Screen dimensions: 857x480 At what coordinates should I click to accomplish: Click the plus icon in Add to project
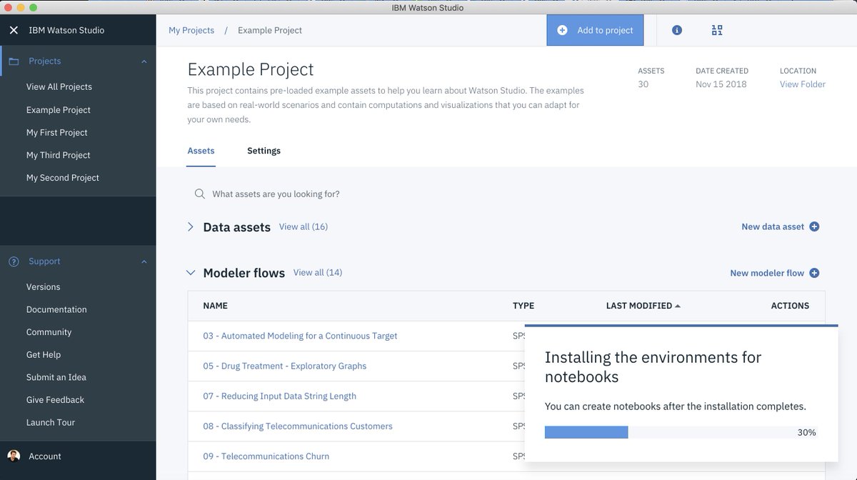(x=562, y=30)
